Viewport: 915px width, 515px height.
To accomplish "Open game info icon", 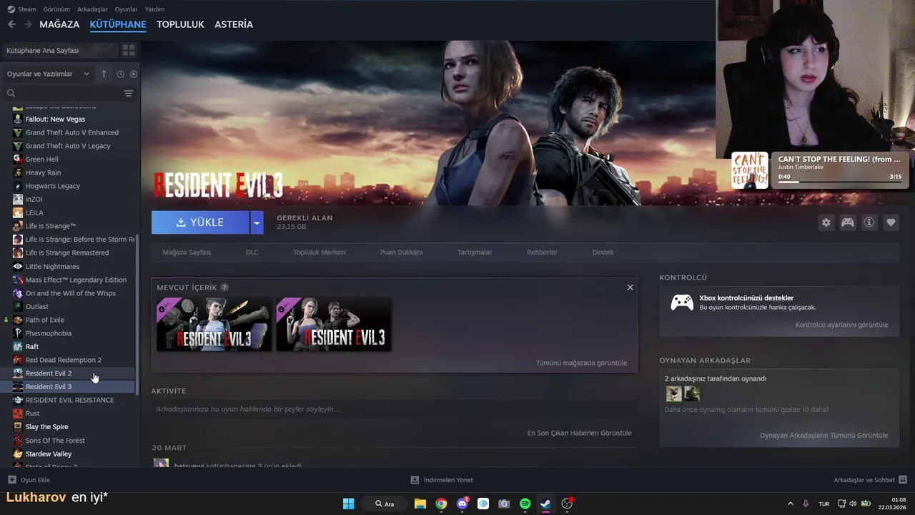I will (x=869, y=222).
